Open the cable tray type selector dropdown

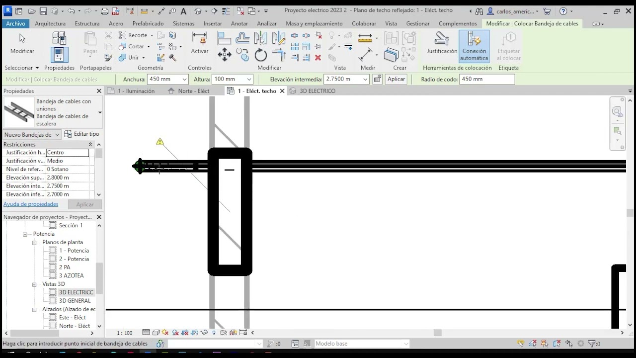click(100, 112)
